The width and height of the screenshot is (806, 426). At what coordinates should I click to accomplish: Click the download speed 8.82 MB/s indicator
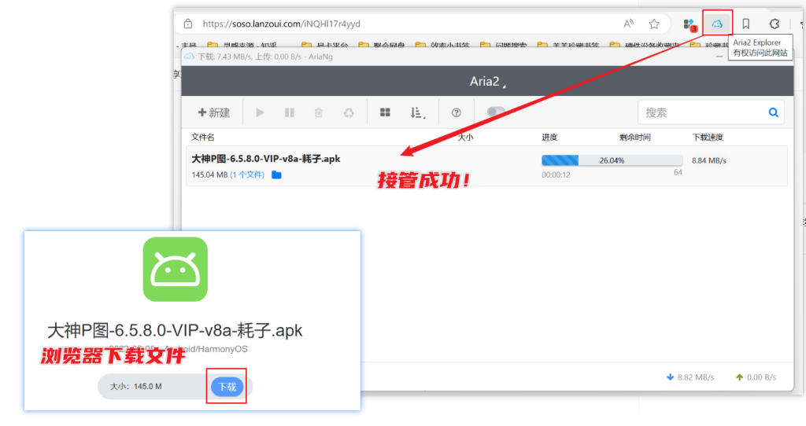coord(690,377)
